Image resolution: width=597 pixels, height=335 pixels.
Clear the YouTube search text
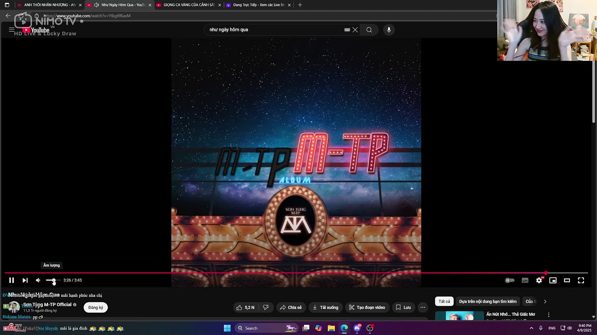coord(355,30)
